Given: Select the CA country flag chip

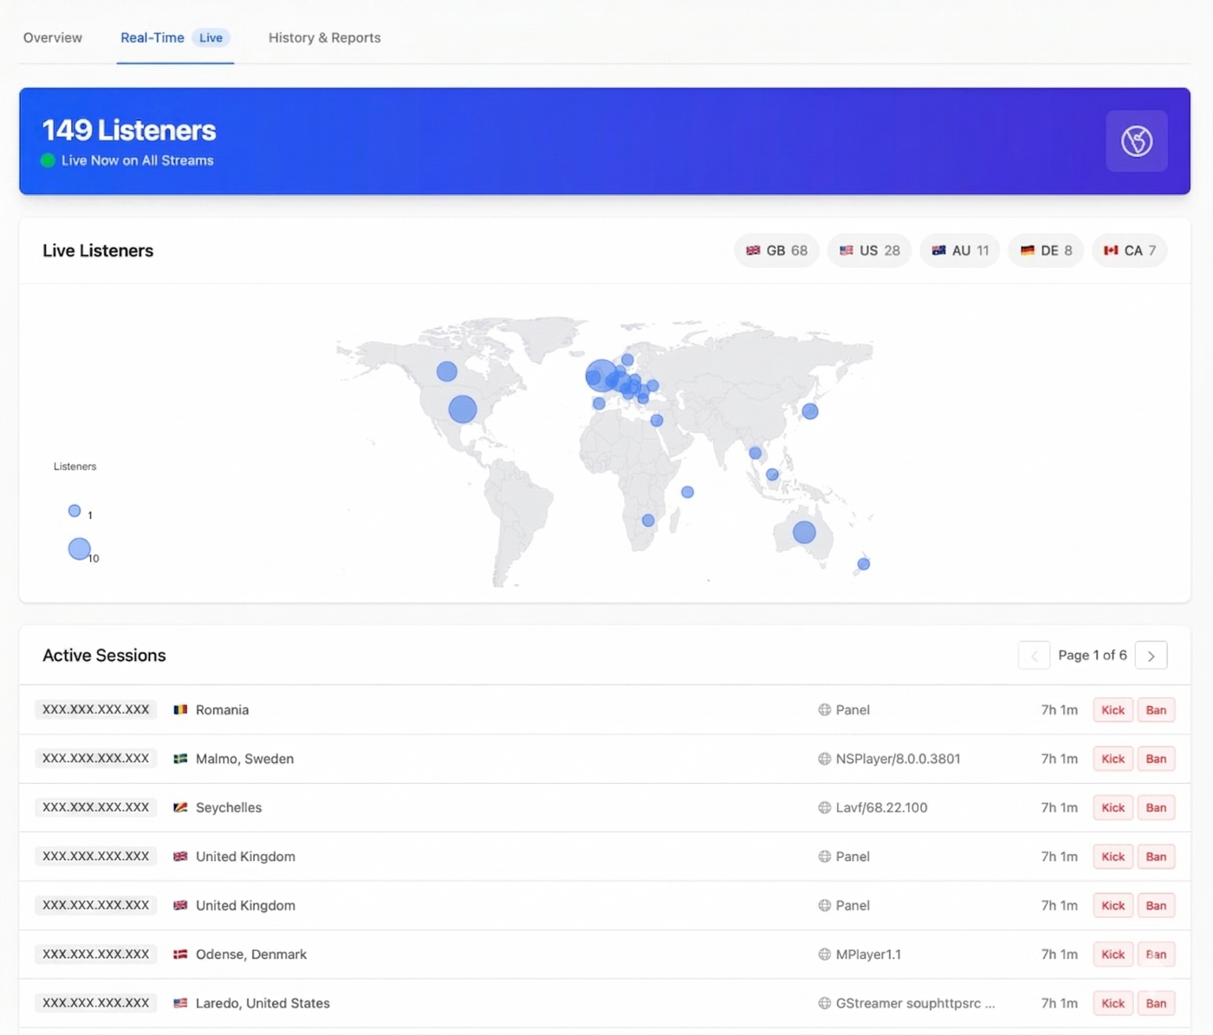Looking at the screenshot, I should (1129, 250).
